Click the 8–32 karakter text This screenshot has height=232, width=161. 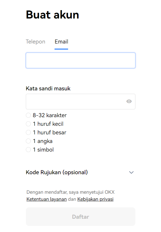(x=50, y=115)
